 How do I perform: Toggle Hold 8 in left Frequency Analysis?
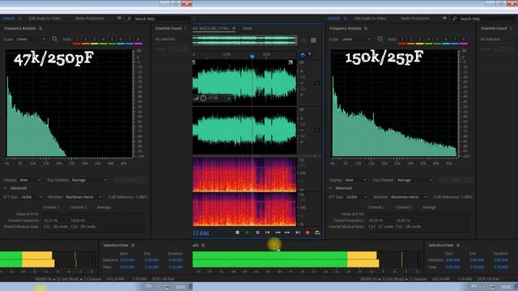138,40
